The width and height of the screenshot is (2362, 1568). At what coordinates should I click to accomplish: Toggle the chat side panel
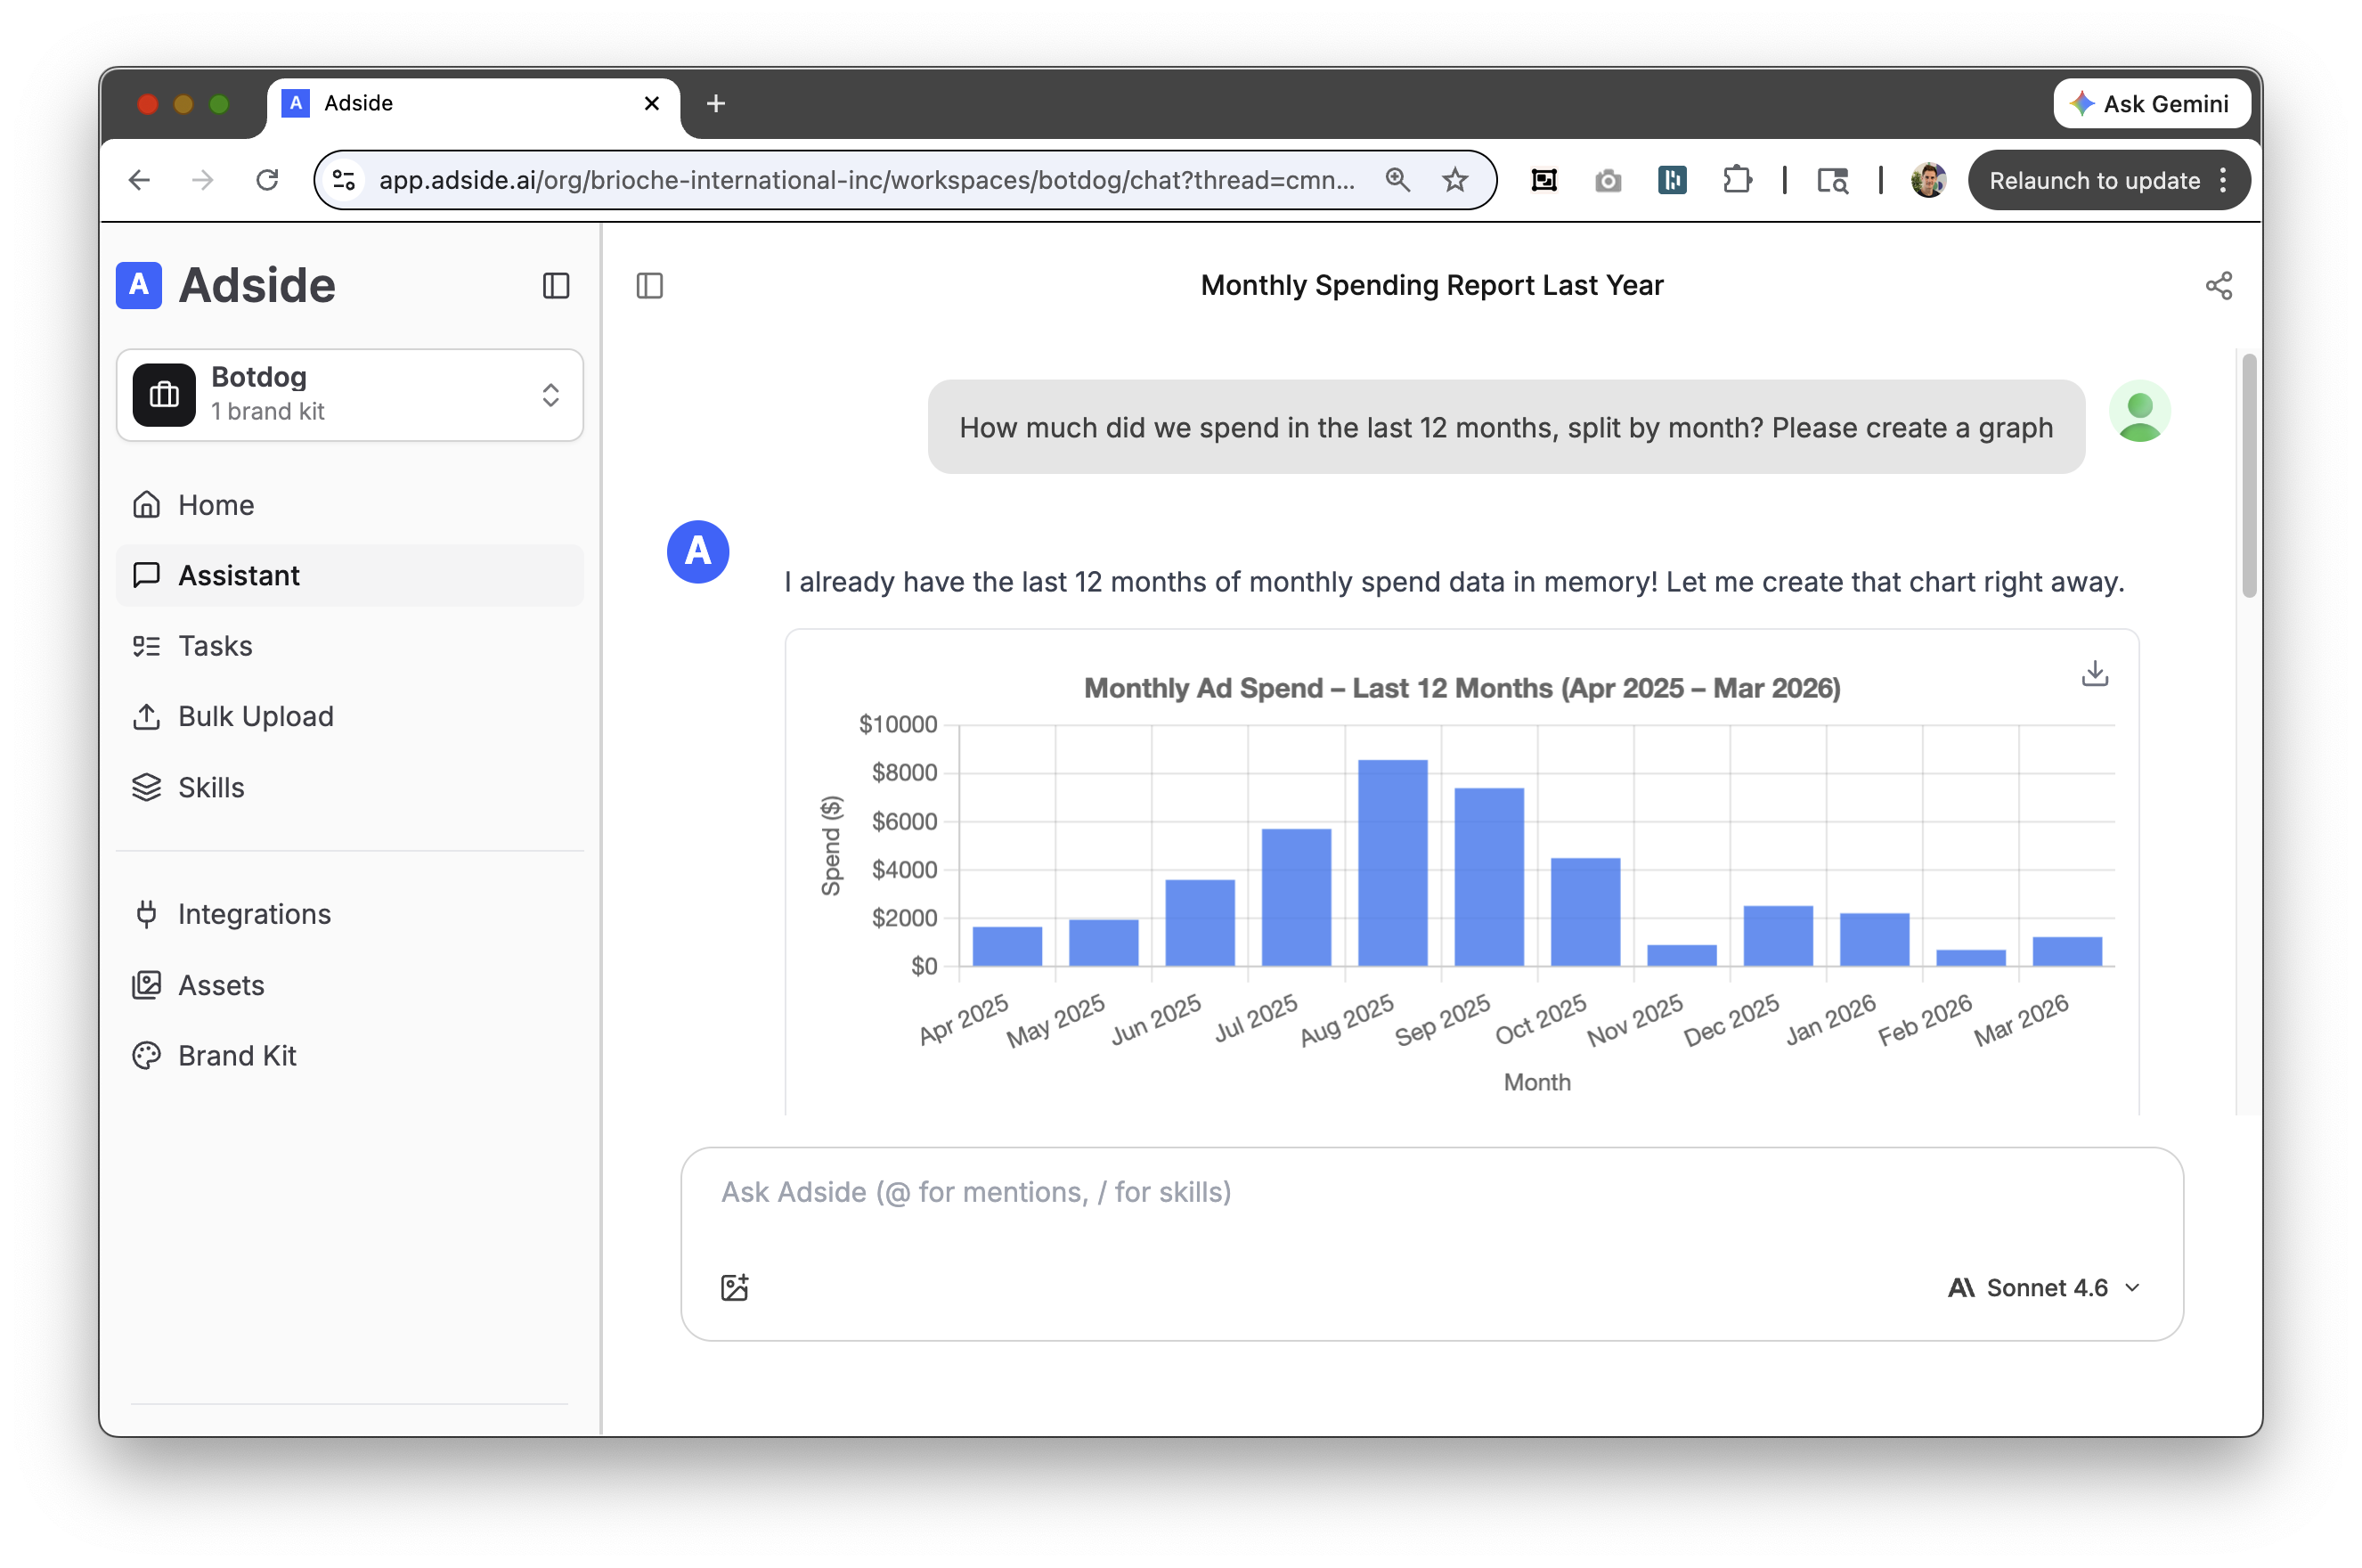648,286
